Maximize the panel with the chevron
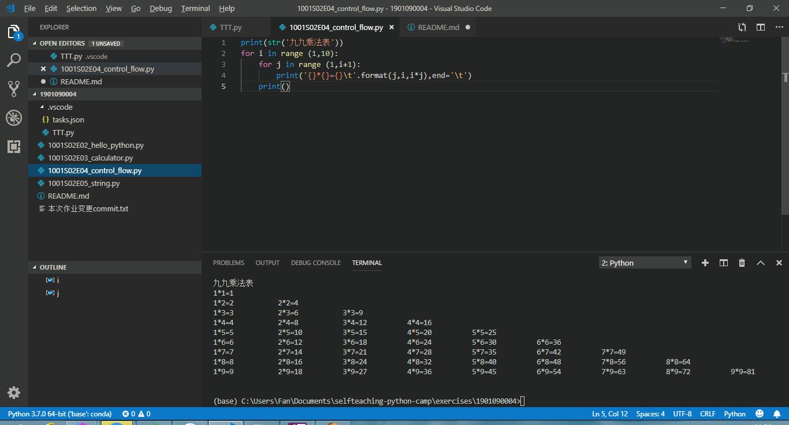This screenshot has width=789, height=425. click(761, 263)
